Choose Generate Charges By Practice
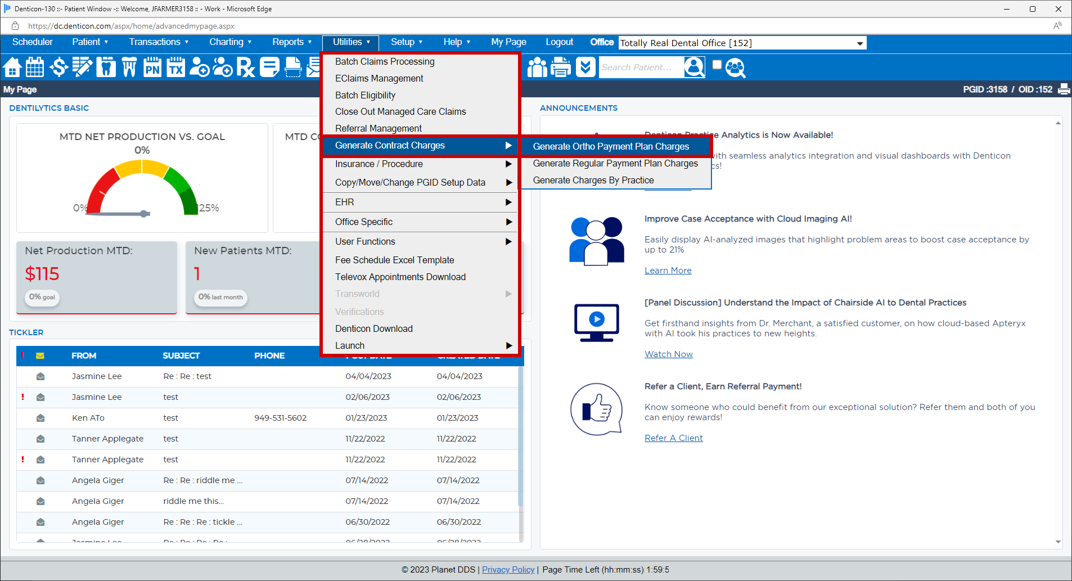The image size is (1072, 581). point(616,181)
